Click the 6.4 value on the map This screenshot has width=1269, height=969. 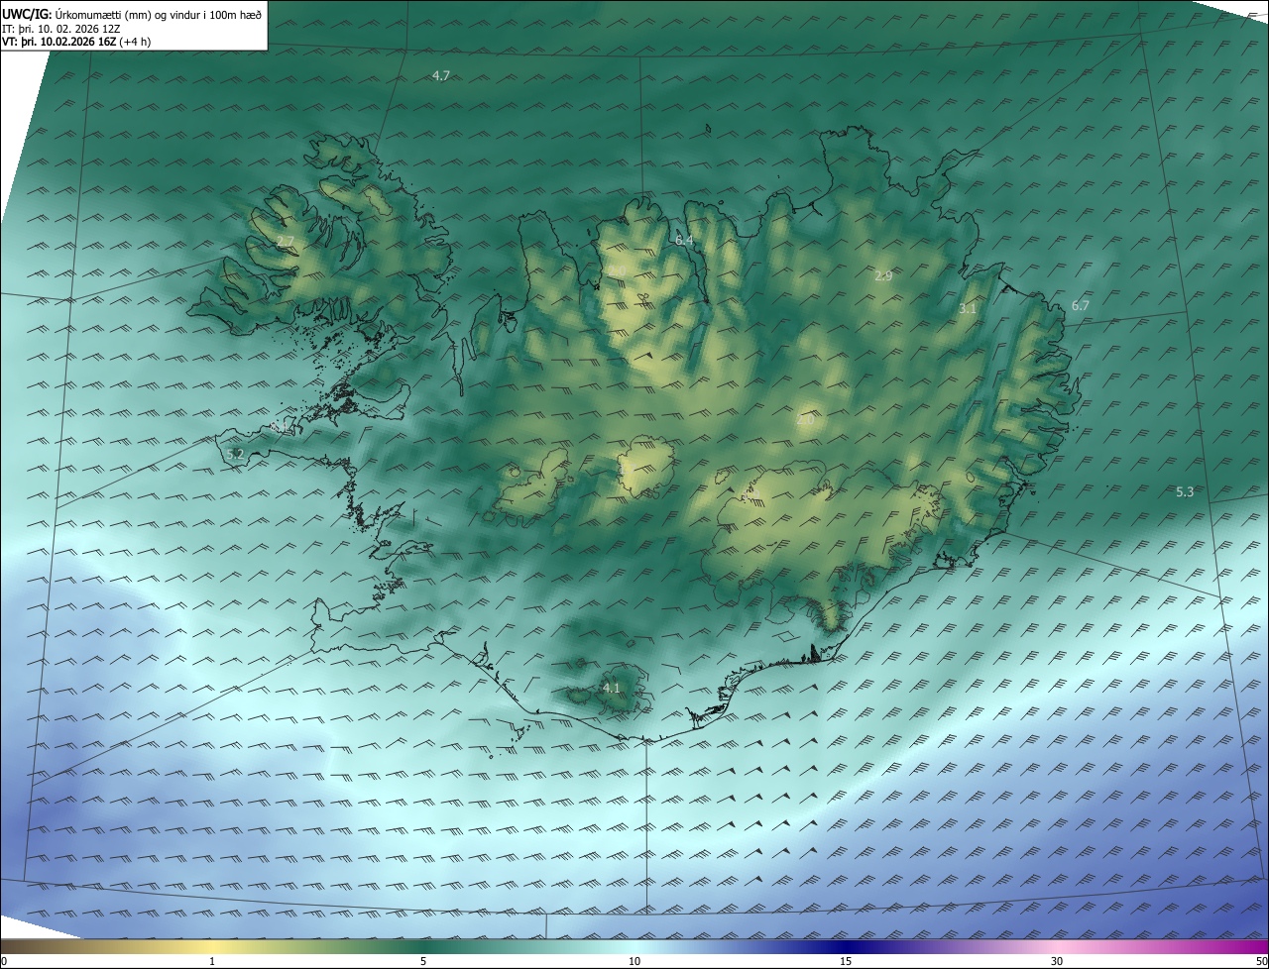(684, 240)
